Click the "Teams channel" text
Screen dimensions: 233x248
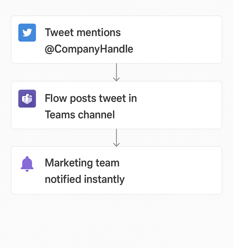[x=80, y=115]
